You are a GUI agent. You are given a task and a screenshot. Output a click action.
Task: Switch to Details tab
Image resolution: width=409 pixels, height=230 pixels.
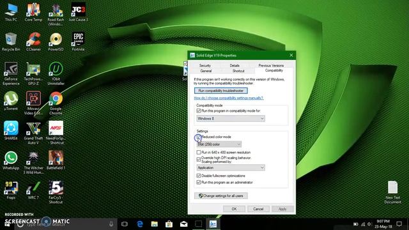point(235,65)
